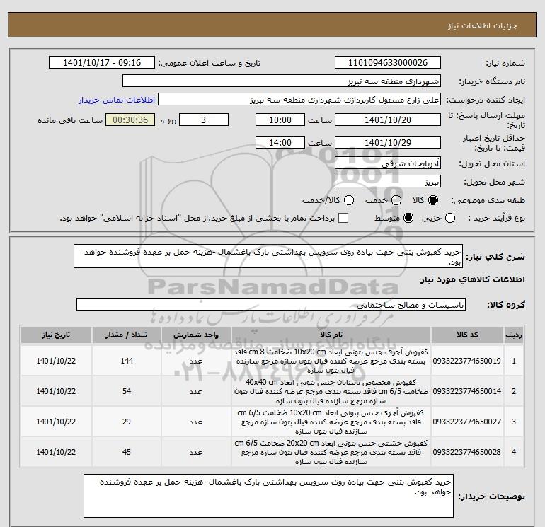545x527 pixels.
Task: Select the کالا radio button
Action: click(433, 200)
